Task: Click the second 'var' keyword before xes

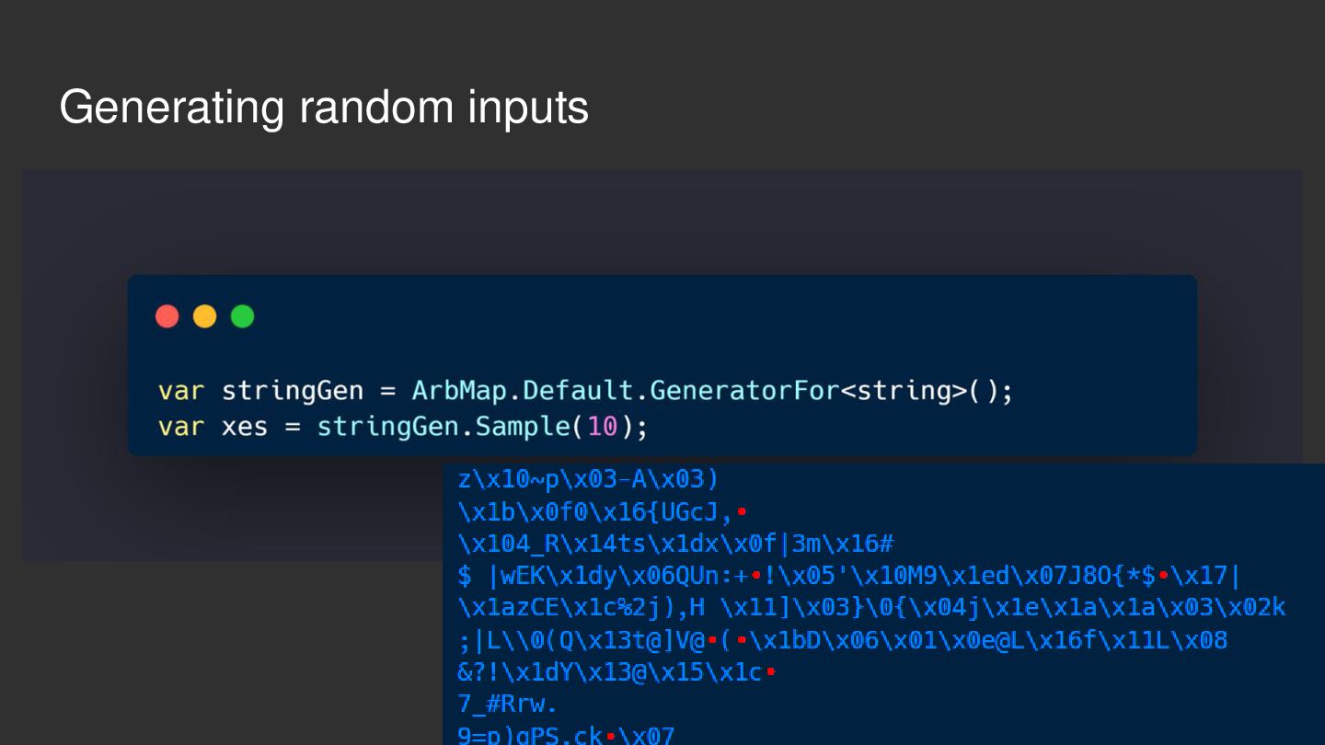Action: coord(181,428)
